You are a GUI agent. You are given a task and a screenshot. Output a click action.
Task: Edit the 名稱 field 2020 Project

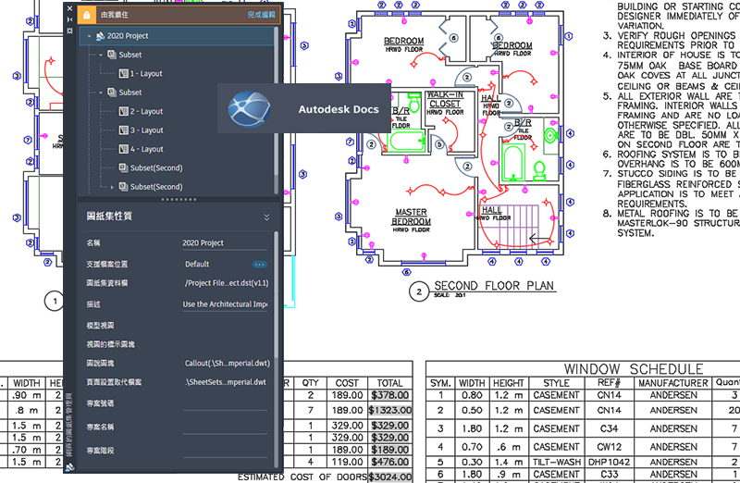point(225,242)
